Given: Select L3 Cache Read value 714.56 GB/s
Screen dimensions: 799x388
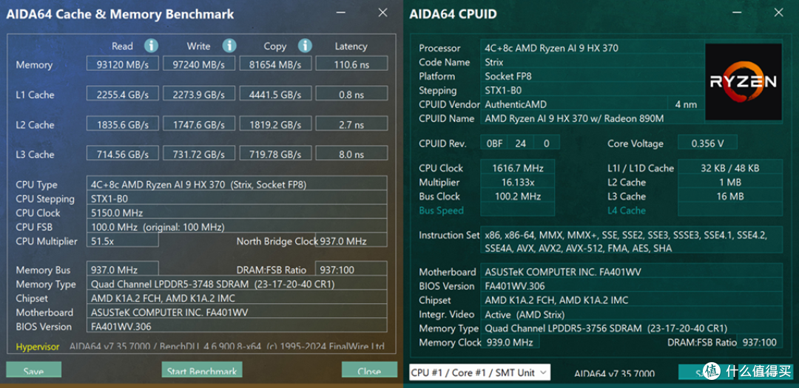Looking at the screenshot, I should (x=122, y=154).
